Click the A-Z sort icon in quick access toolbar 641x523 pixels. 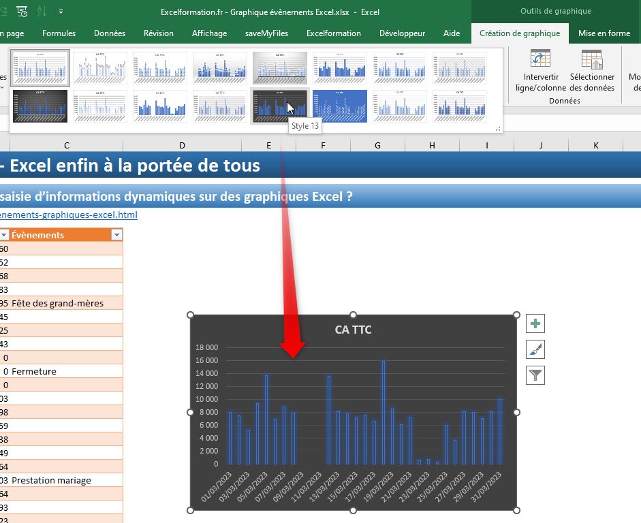click(42, 11)
